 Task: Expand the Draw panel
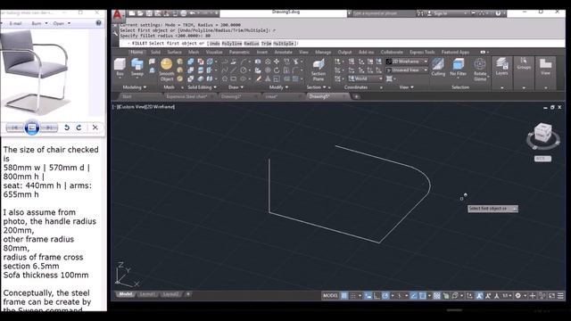click(236, 87)
